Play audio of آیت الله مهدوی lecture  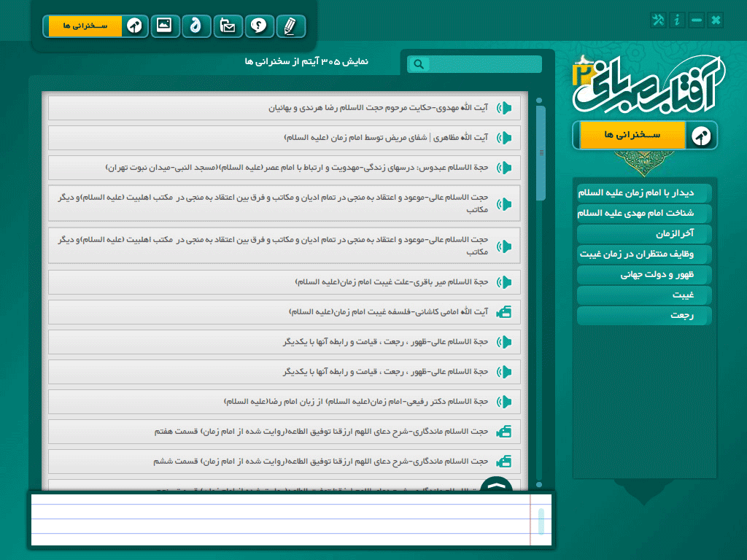pos(504,108)
